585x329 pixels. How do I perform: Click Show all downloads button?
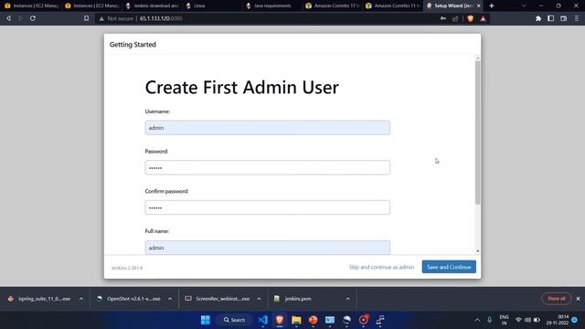[x=557, y=299]
